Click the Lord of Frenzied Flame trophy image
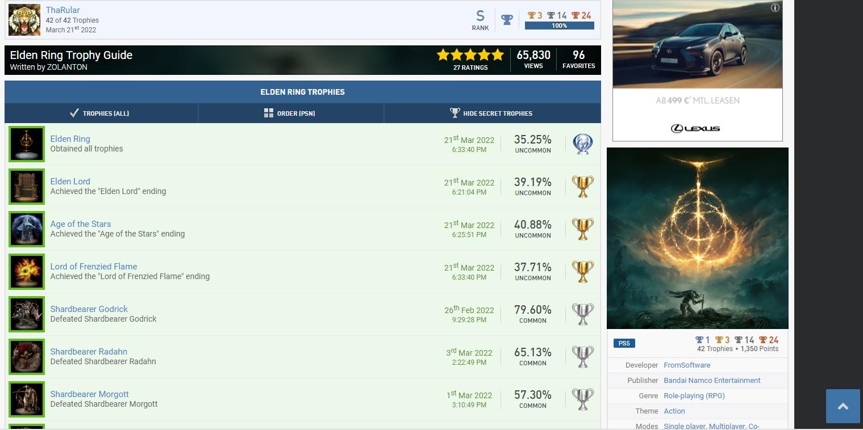 pyautogui.click(x=27, y=272)
